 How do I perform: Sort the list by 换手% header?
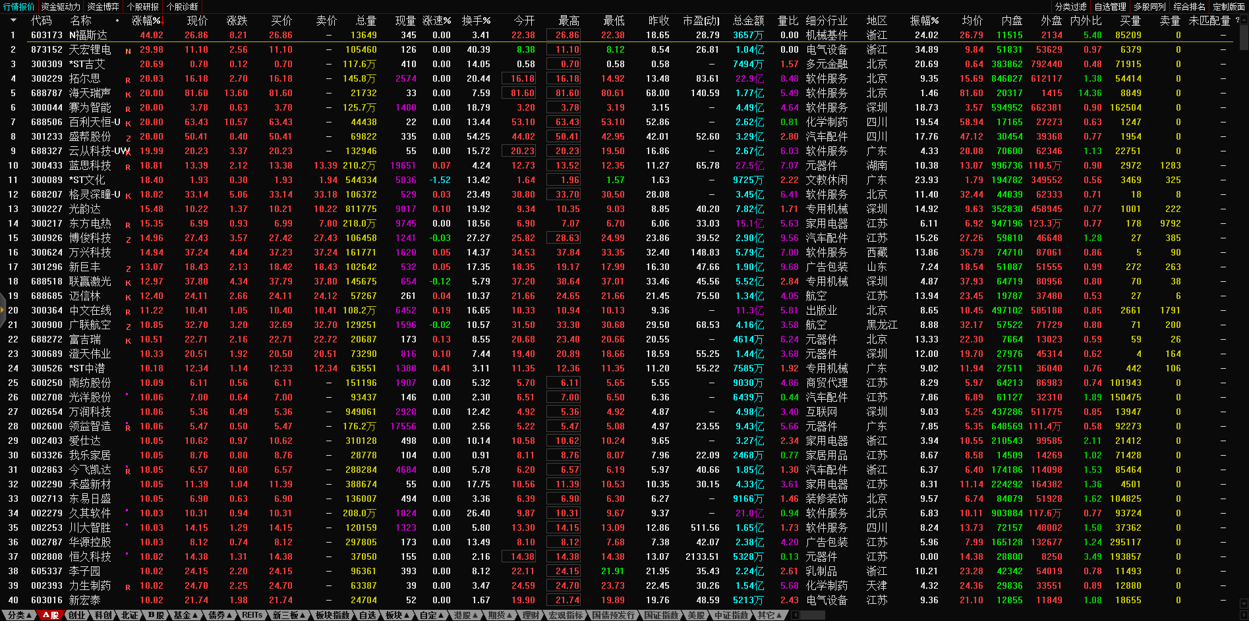tap(476, 20)
